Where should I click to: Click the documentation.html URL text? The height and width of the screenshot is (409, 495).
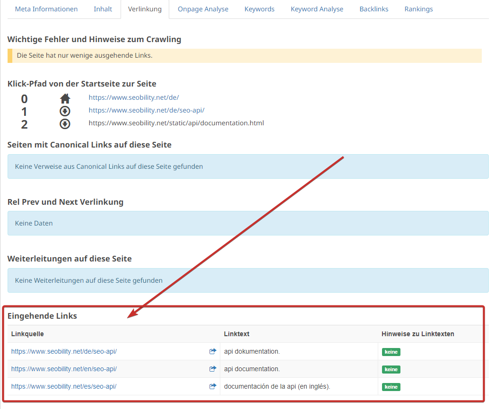pyautogui.click(x=176, y=123)
